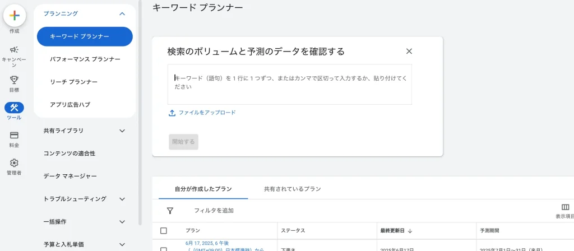Select キーワード プランナー in the sidebar
The height and width of the screenshot is (251, 574).
[x=85, y=36]
